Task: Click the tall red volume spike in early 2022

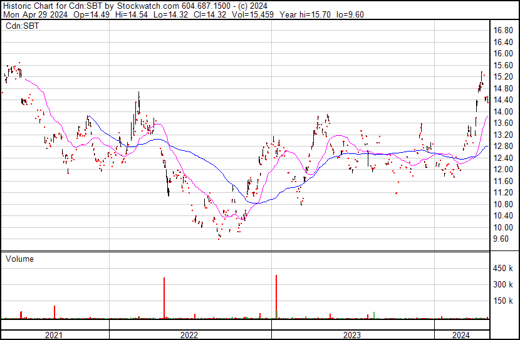Action: (164, 298)
